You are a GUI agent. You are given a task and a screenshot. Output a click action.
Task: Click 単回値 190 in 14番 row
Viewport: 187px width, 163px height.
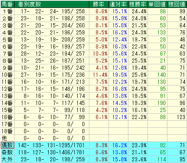162,103
